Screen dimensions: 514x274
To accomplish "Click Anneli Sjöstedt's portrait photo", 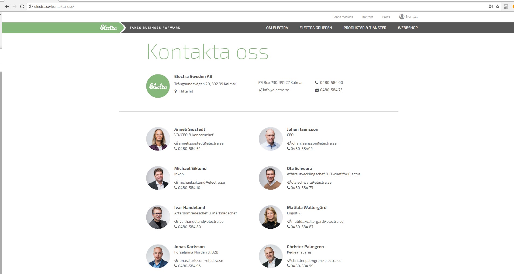I will [x=158, y=139].
